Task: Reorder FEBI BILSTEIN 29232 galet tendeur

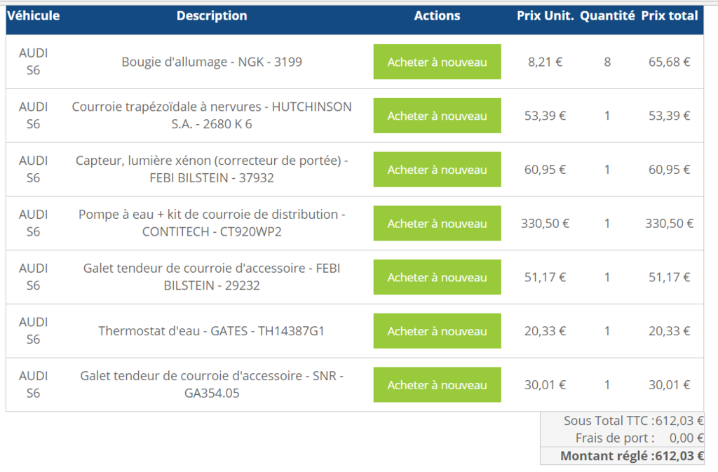Action: click(437, 277)
